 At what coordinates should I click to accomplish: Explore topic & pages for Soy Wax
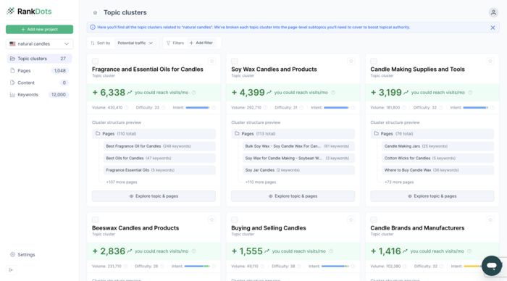(x=293, y=196)
